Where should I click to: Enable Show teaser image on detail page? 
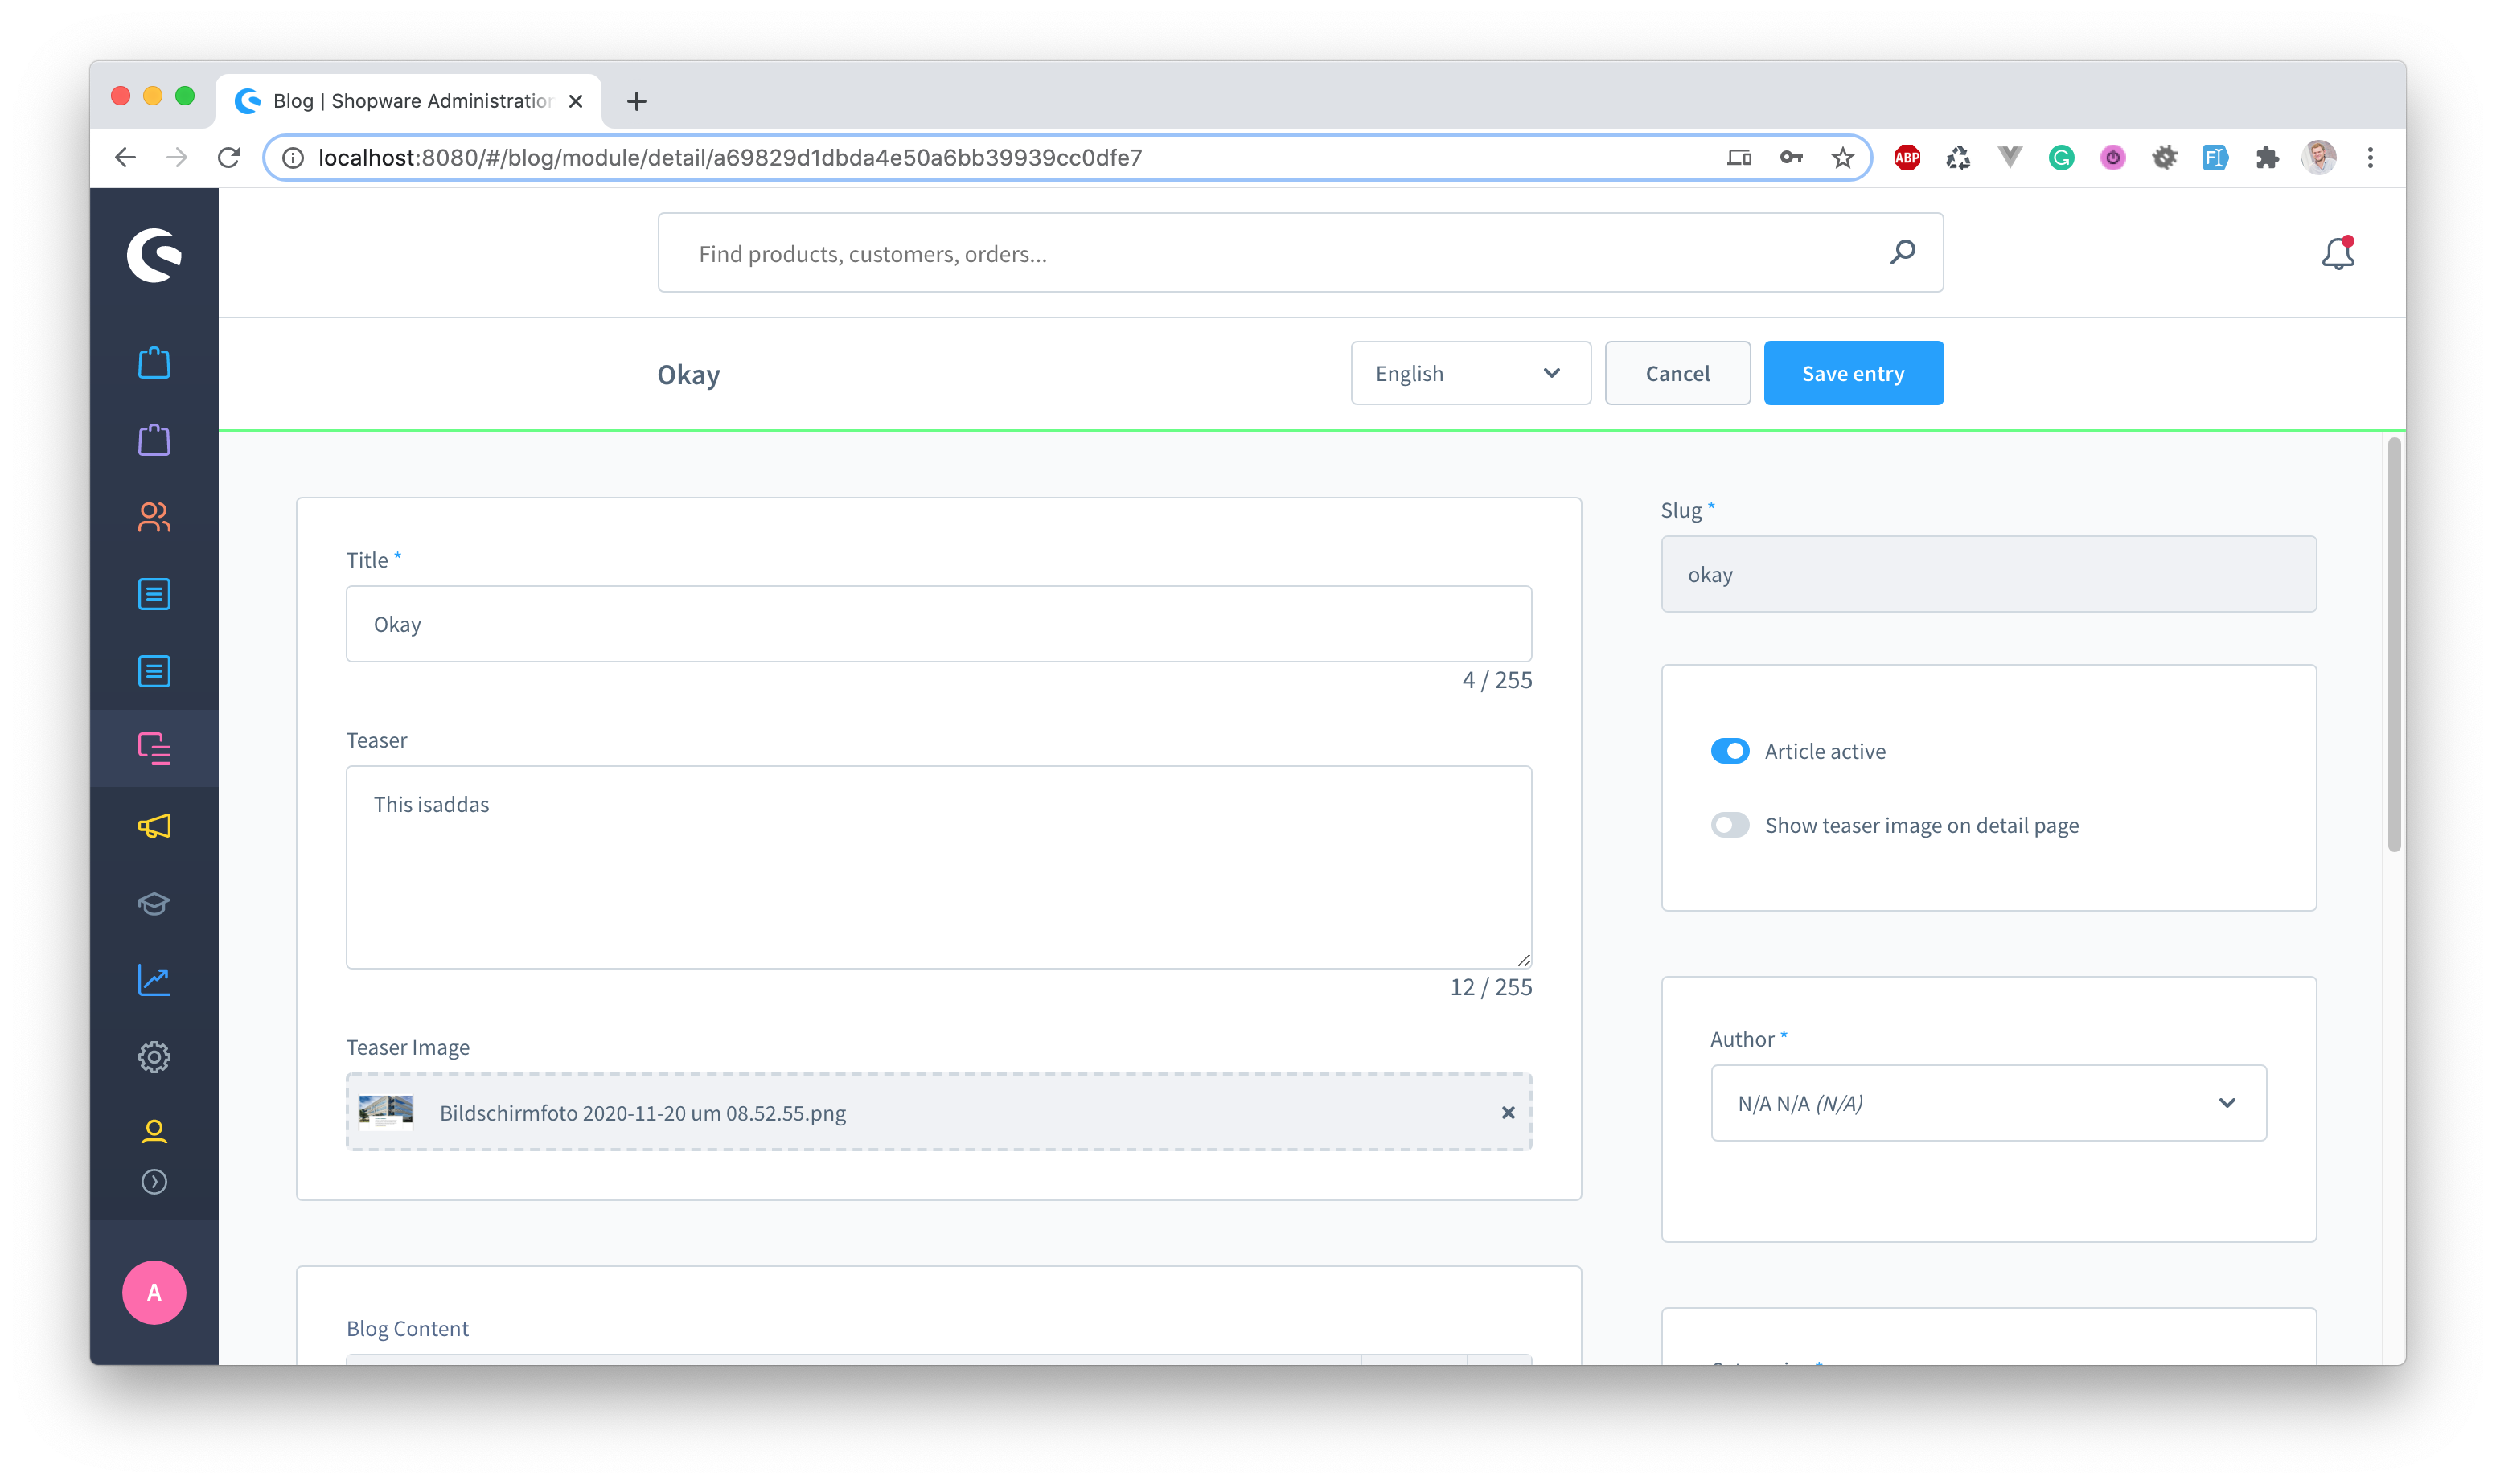[x=1730, y=825]
